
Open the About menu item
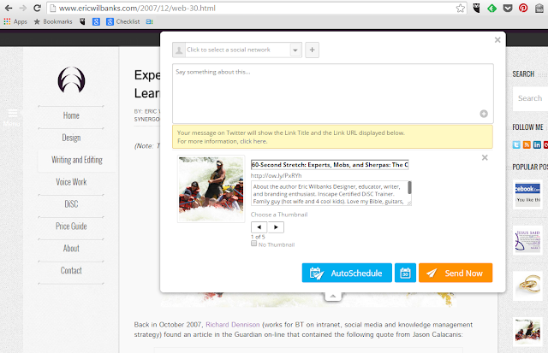[71, 249]
